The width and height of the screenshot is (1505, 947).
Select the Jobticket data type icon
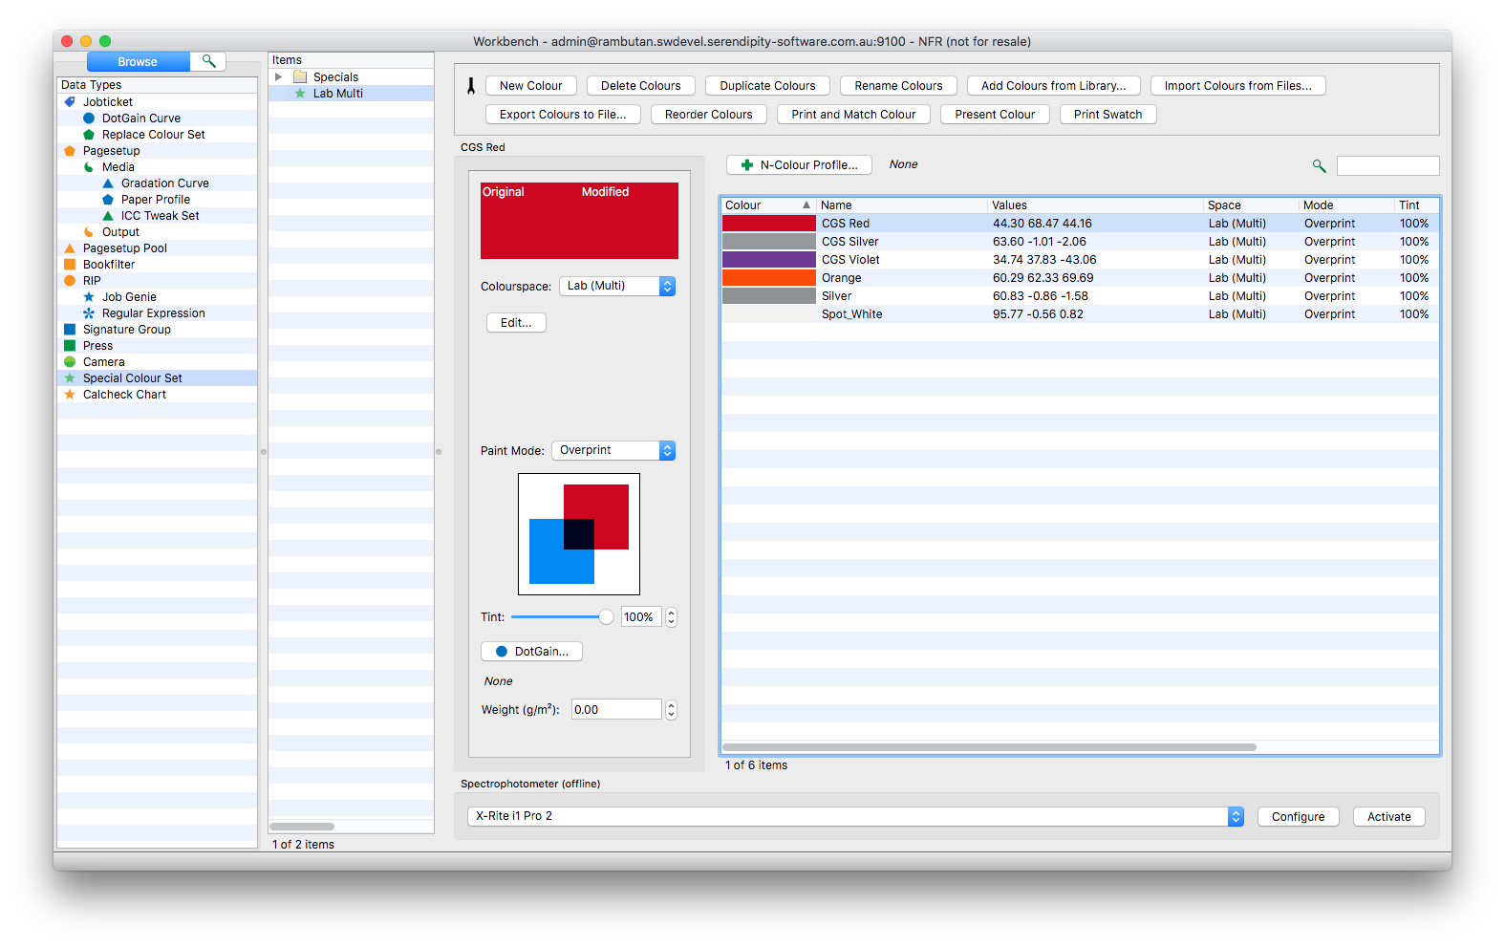[x=70, y=102]
